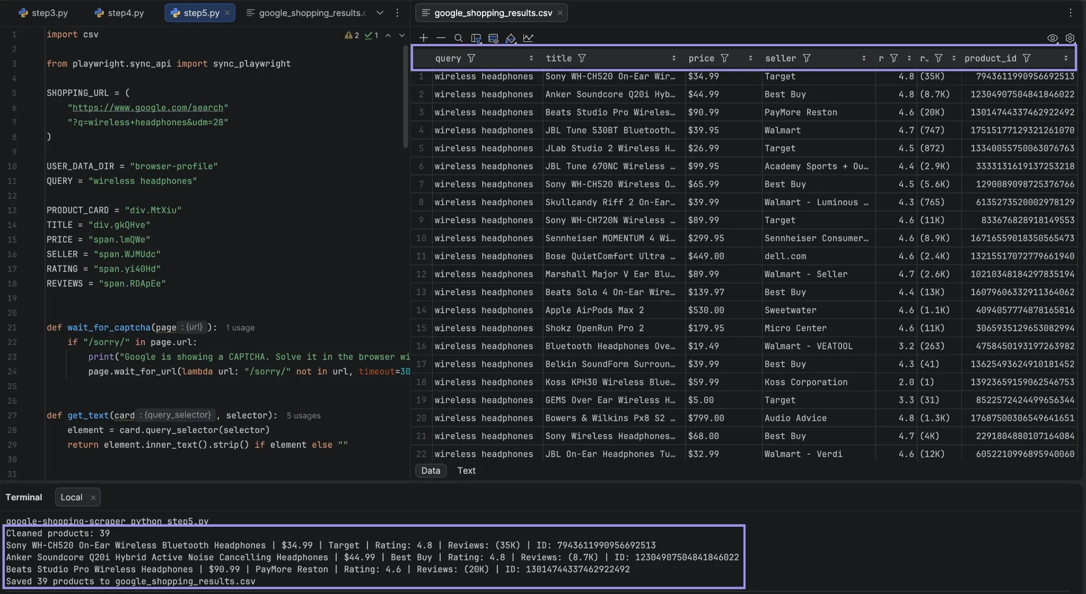Go to next highlighted problem arrow

[401, 35]
